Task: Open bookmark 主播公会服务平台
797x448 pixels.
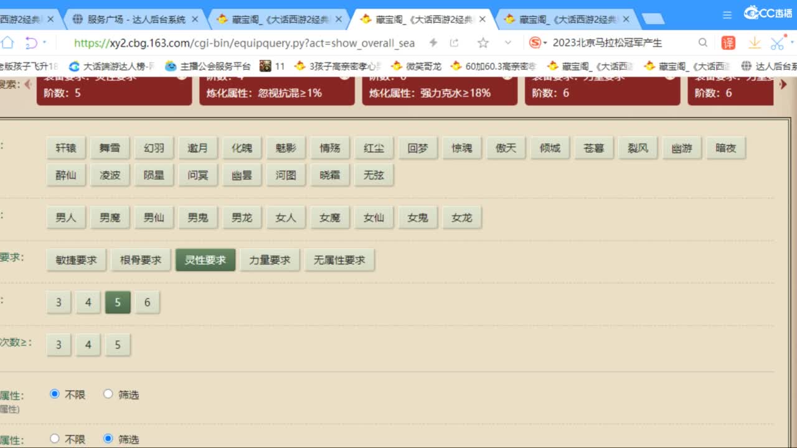Action: point(208,66)
